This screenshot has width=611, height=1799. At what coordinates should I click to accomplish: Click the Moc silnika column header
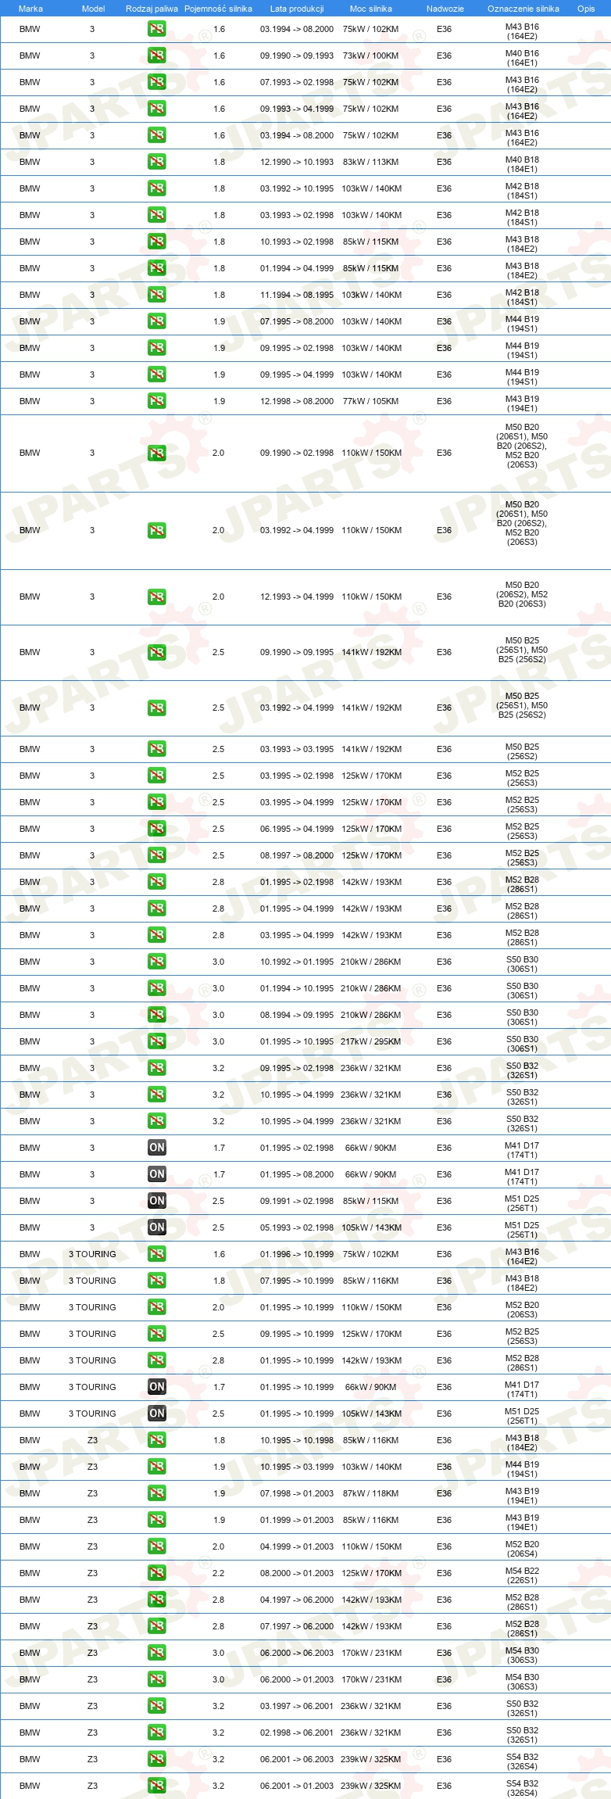pos(371,9)
